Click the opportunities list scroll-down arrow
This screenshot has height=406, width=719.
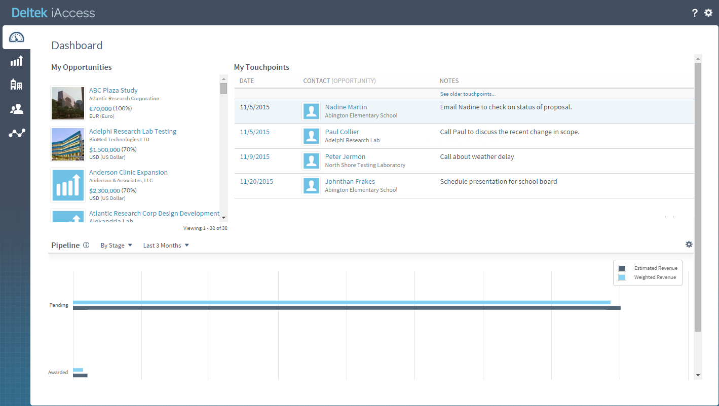[x=223, y=218]
